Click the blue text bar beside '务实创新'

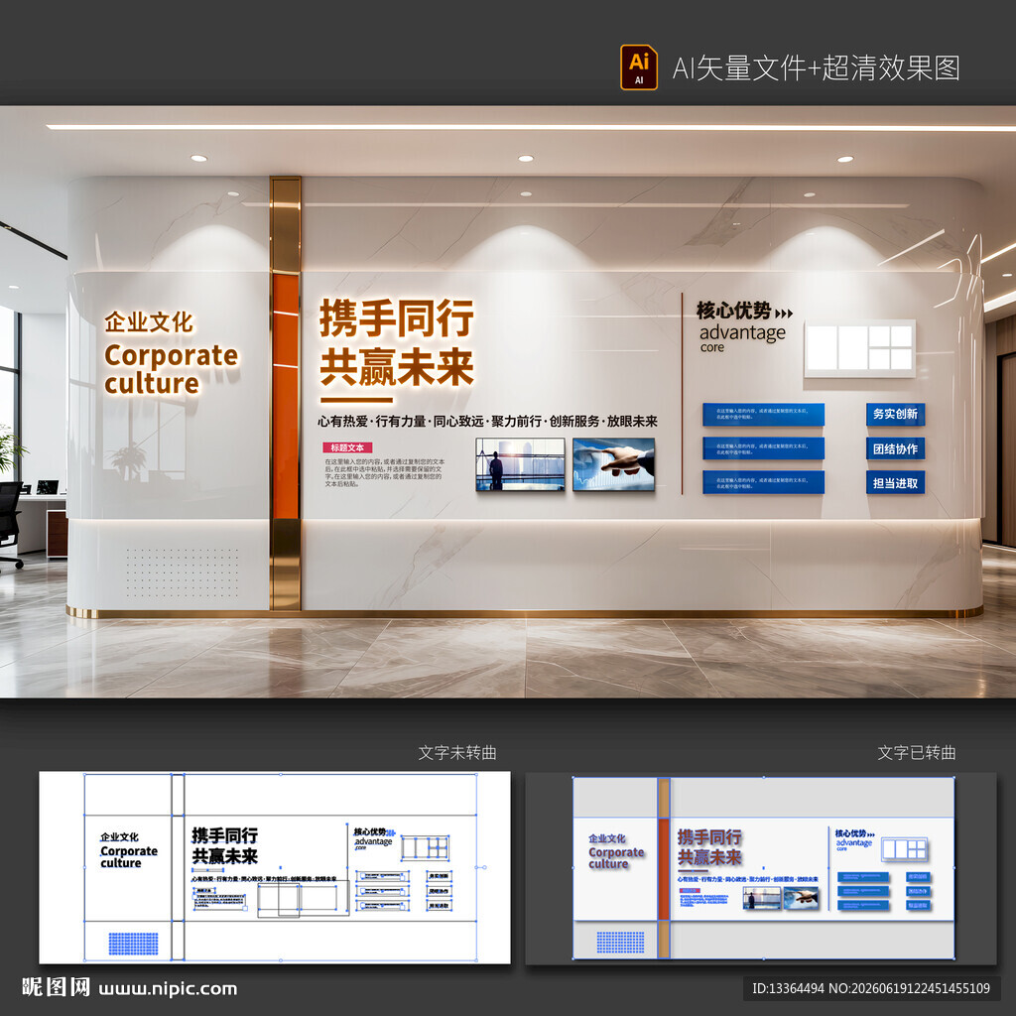point(763,414)
